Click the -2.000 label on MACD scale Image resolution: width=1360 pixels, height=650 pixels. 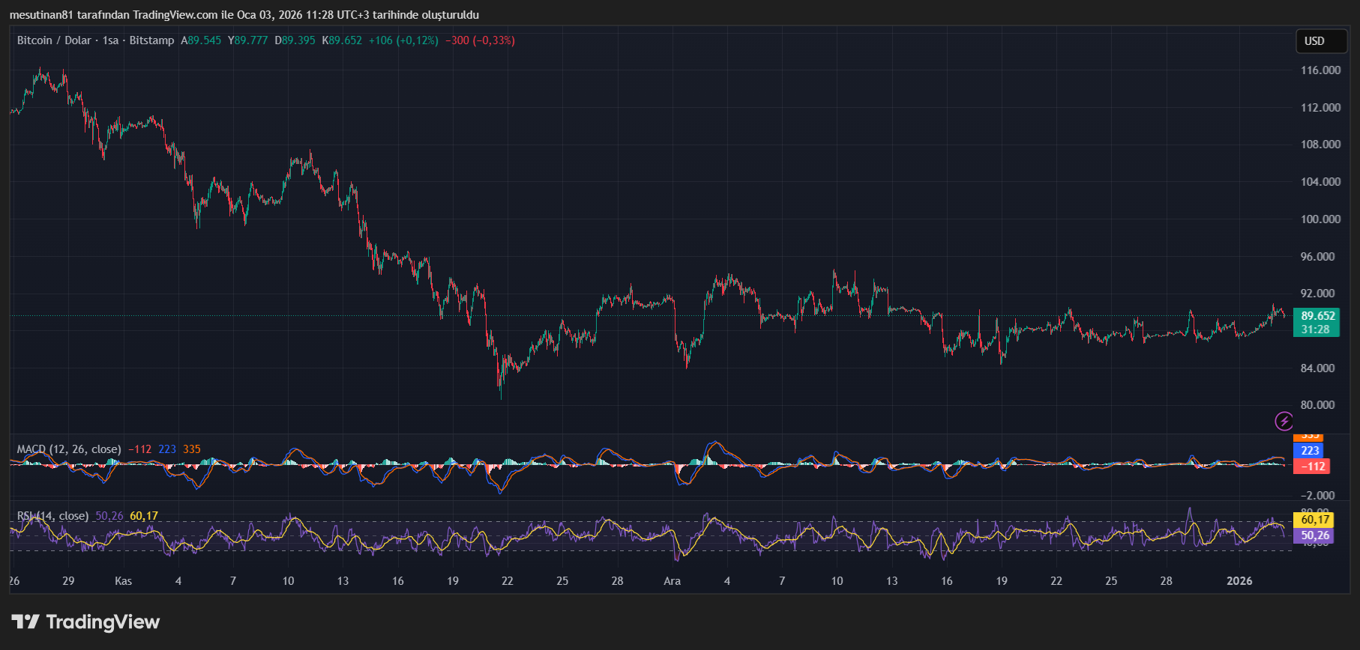click(x=1317, y=495)
